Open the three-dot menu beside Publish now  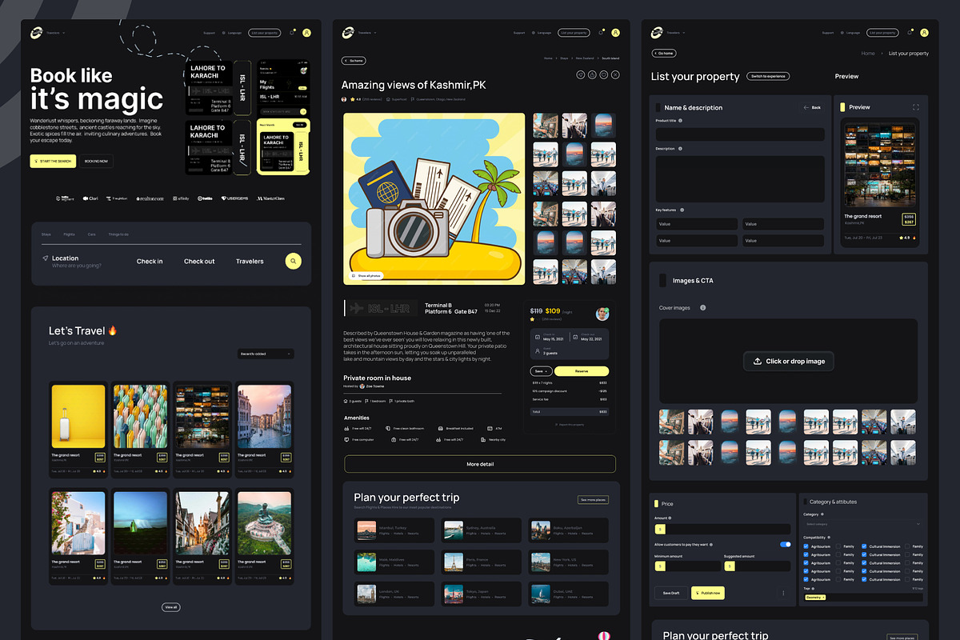(x=783, y=593)
